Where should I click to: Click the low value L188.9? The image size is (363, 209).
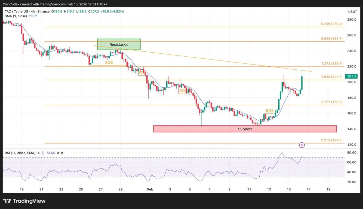coord(82,11)
